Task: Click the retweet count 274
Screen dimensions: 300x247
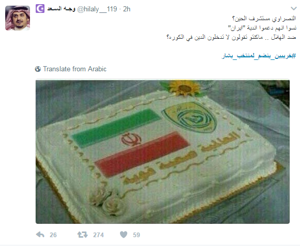Action: point(98,235)
